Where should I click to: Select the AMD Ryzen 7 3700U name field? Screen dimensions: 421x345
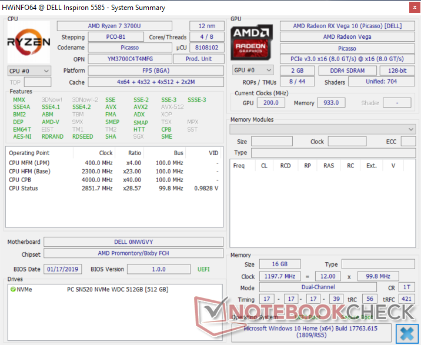tap(115, 26)
